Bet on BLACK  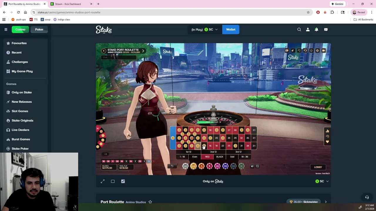click(220, 157)
